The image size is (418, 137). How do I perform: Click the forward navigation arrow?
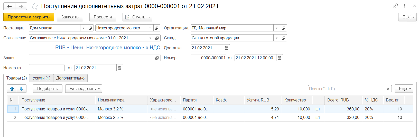[x=21, y=6]
